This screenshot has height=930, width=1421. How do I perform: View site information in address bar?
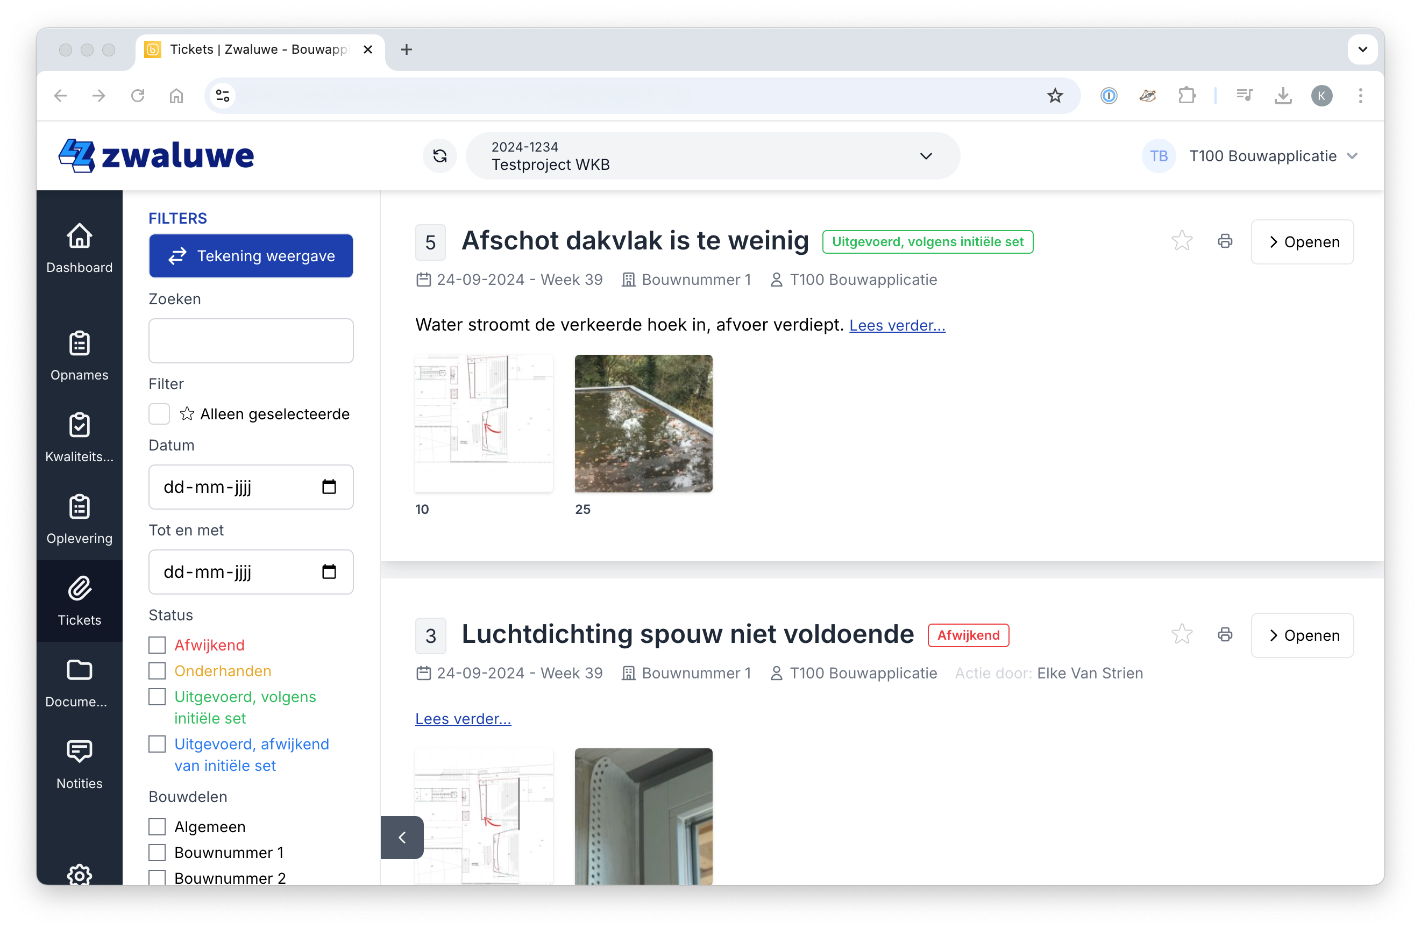(x=223, y=96)
